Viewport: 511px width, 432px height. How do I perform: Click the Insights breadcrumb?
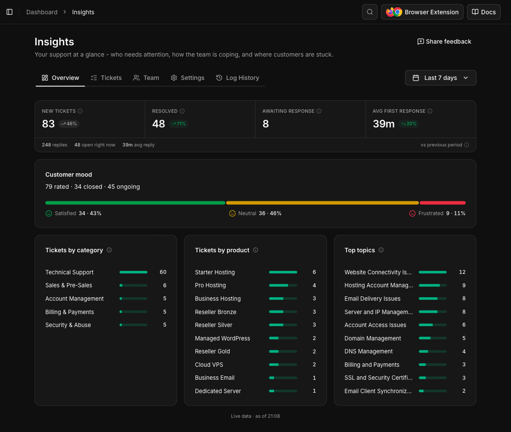83,12
